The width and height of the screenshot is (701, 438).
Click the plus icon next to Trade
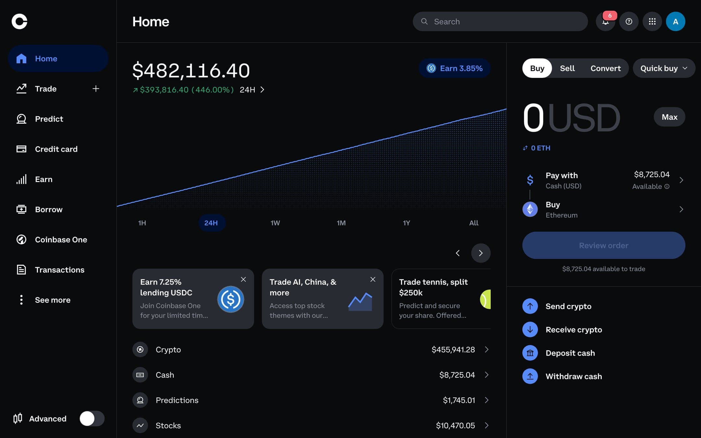coord(96,89)
